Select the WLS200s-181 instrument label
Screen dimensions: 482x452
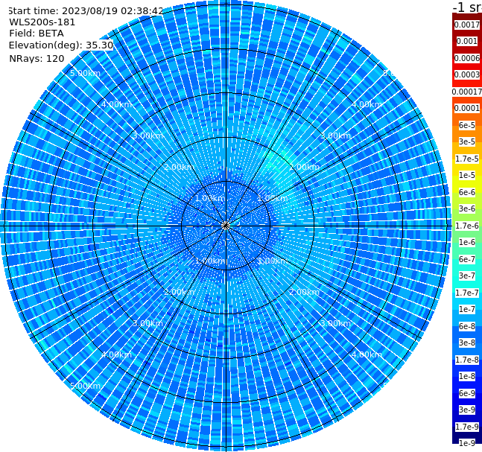click(42, 22)
